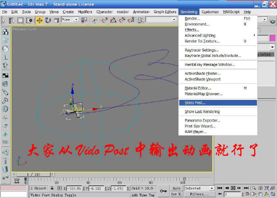Toggle Select and Manipulate tool
Image resolution: width=277 pixels, height=198 pixels.
(95, 20)
